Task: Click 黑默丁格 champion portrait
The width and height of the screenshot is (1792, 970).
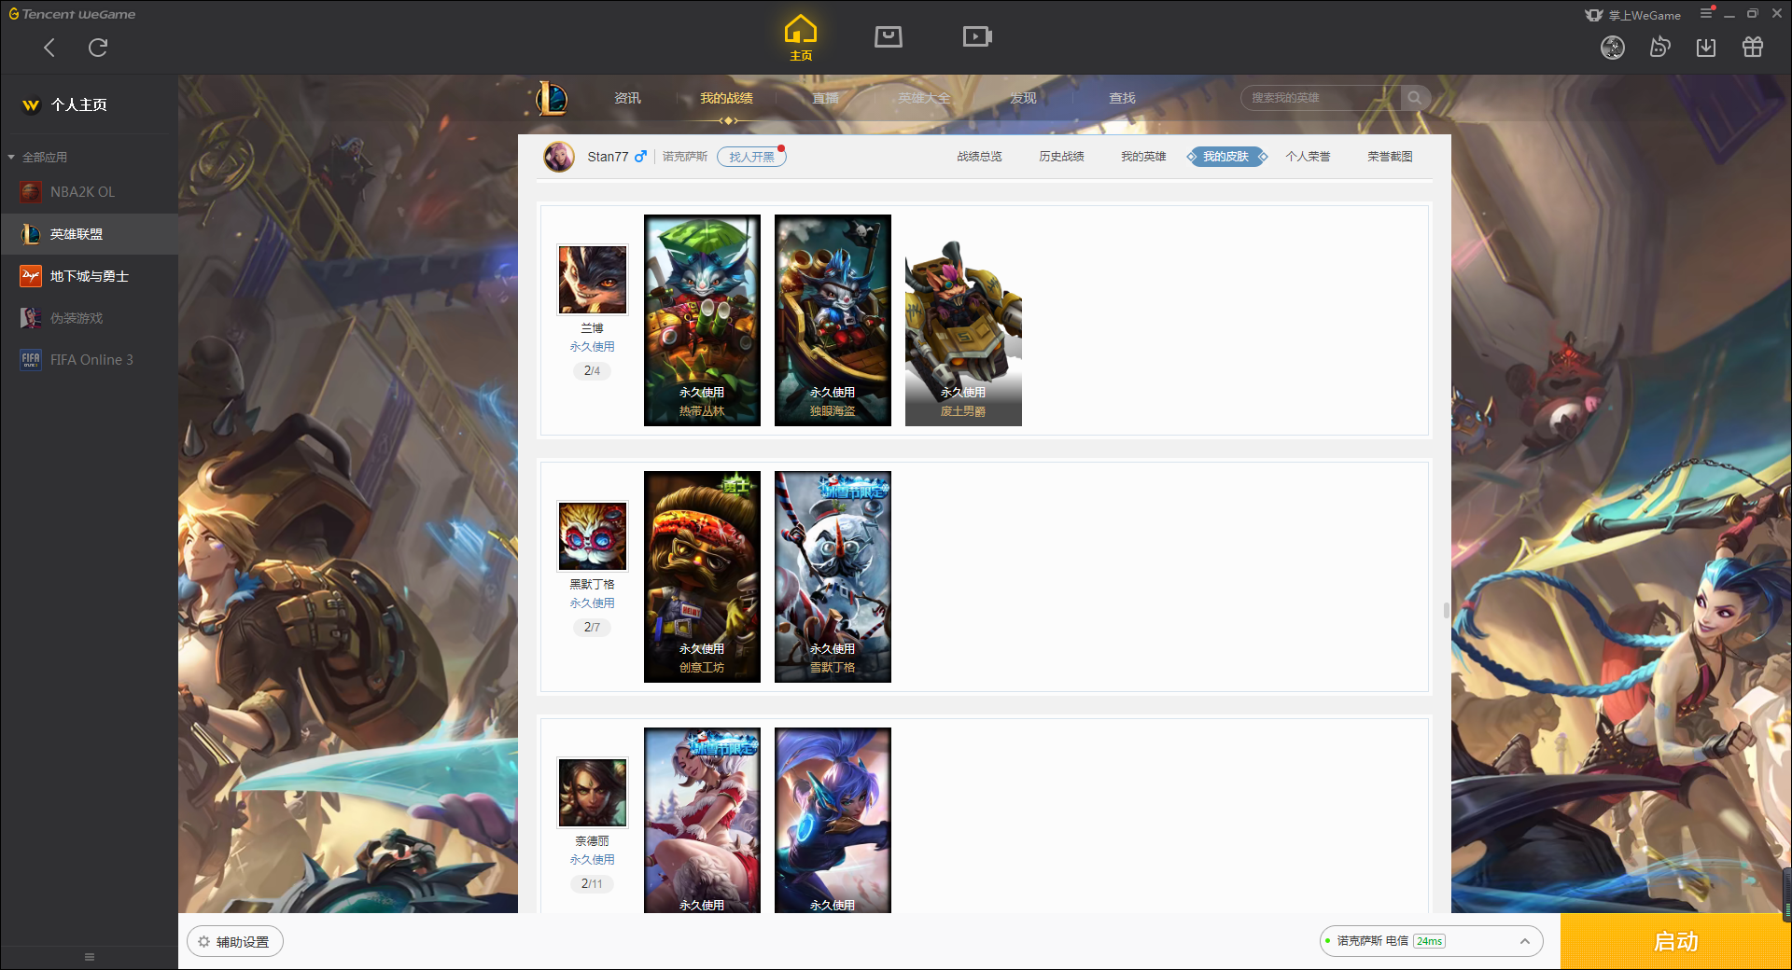Action: tap(593, 536)
